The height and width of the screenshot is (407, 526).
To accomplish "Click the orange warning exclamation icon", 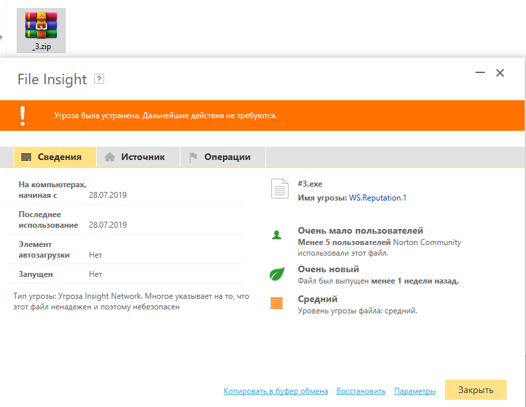I will pos(23,116).
